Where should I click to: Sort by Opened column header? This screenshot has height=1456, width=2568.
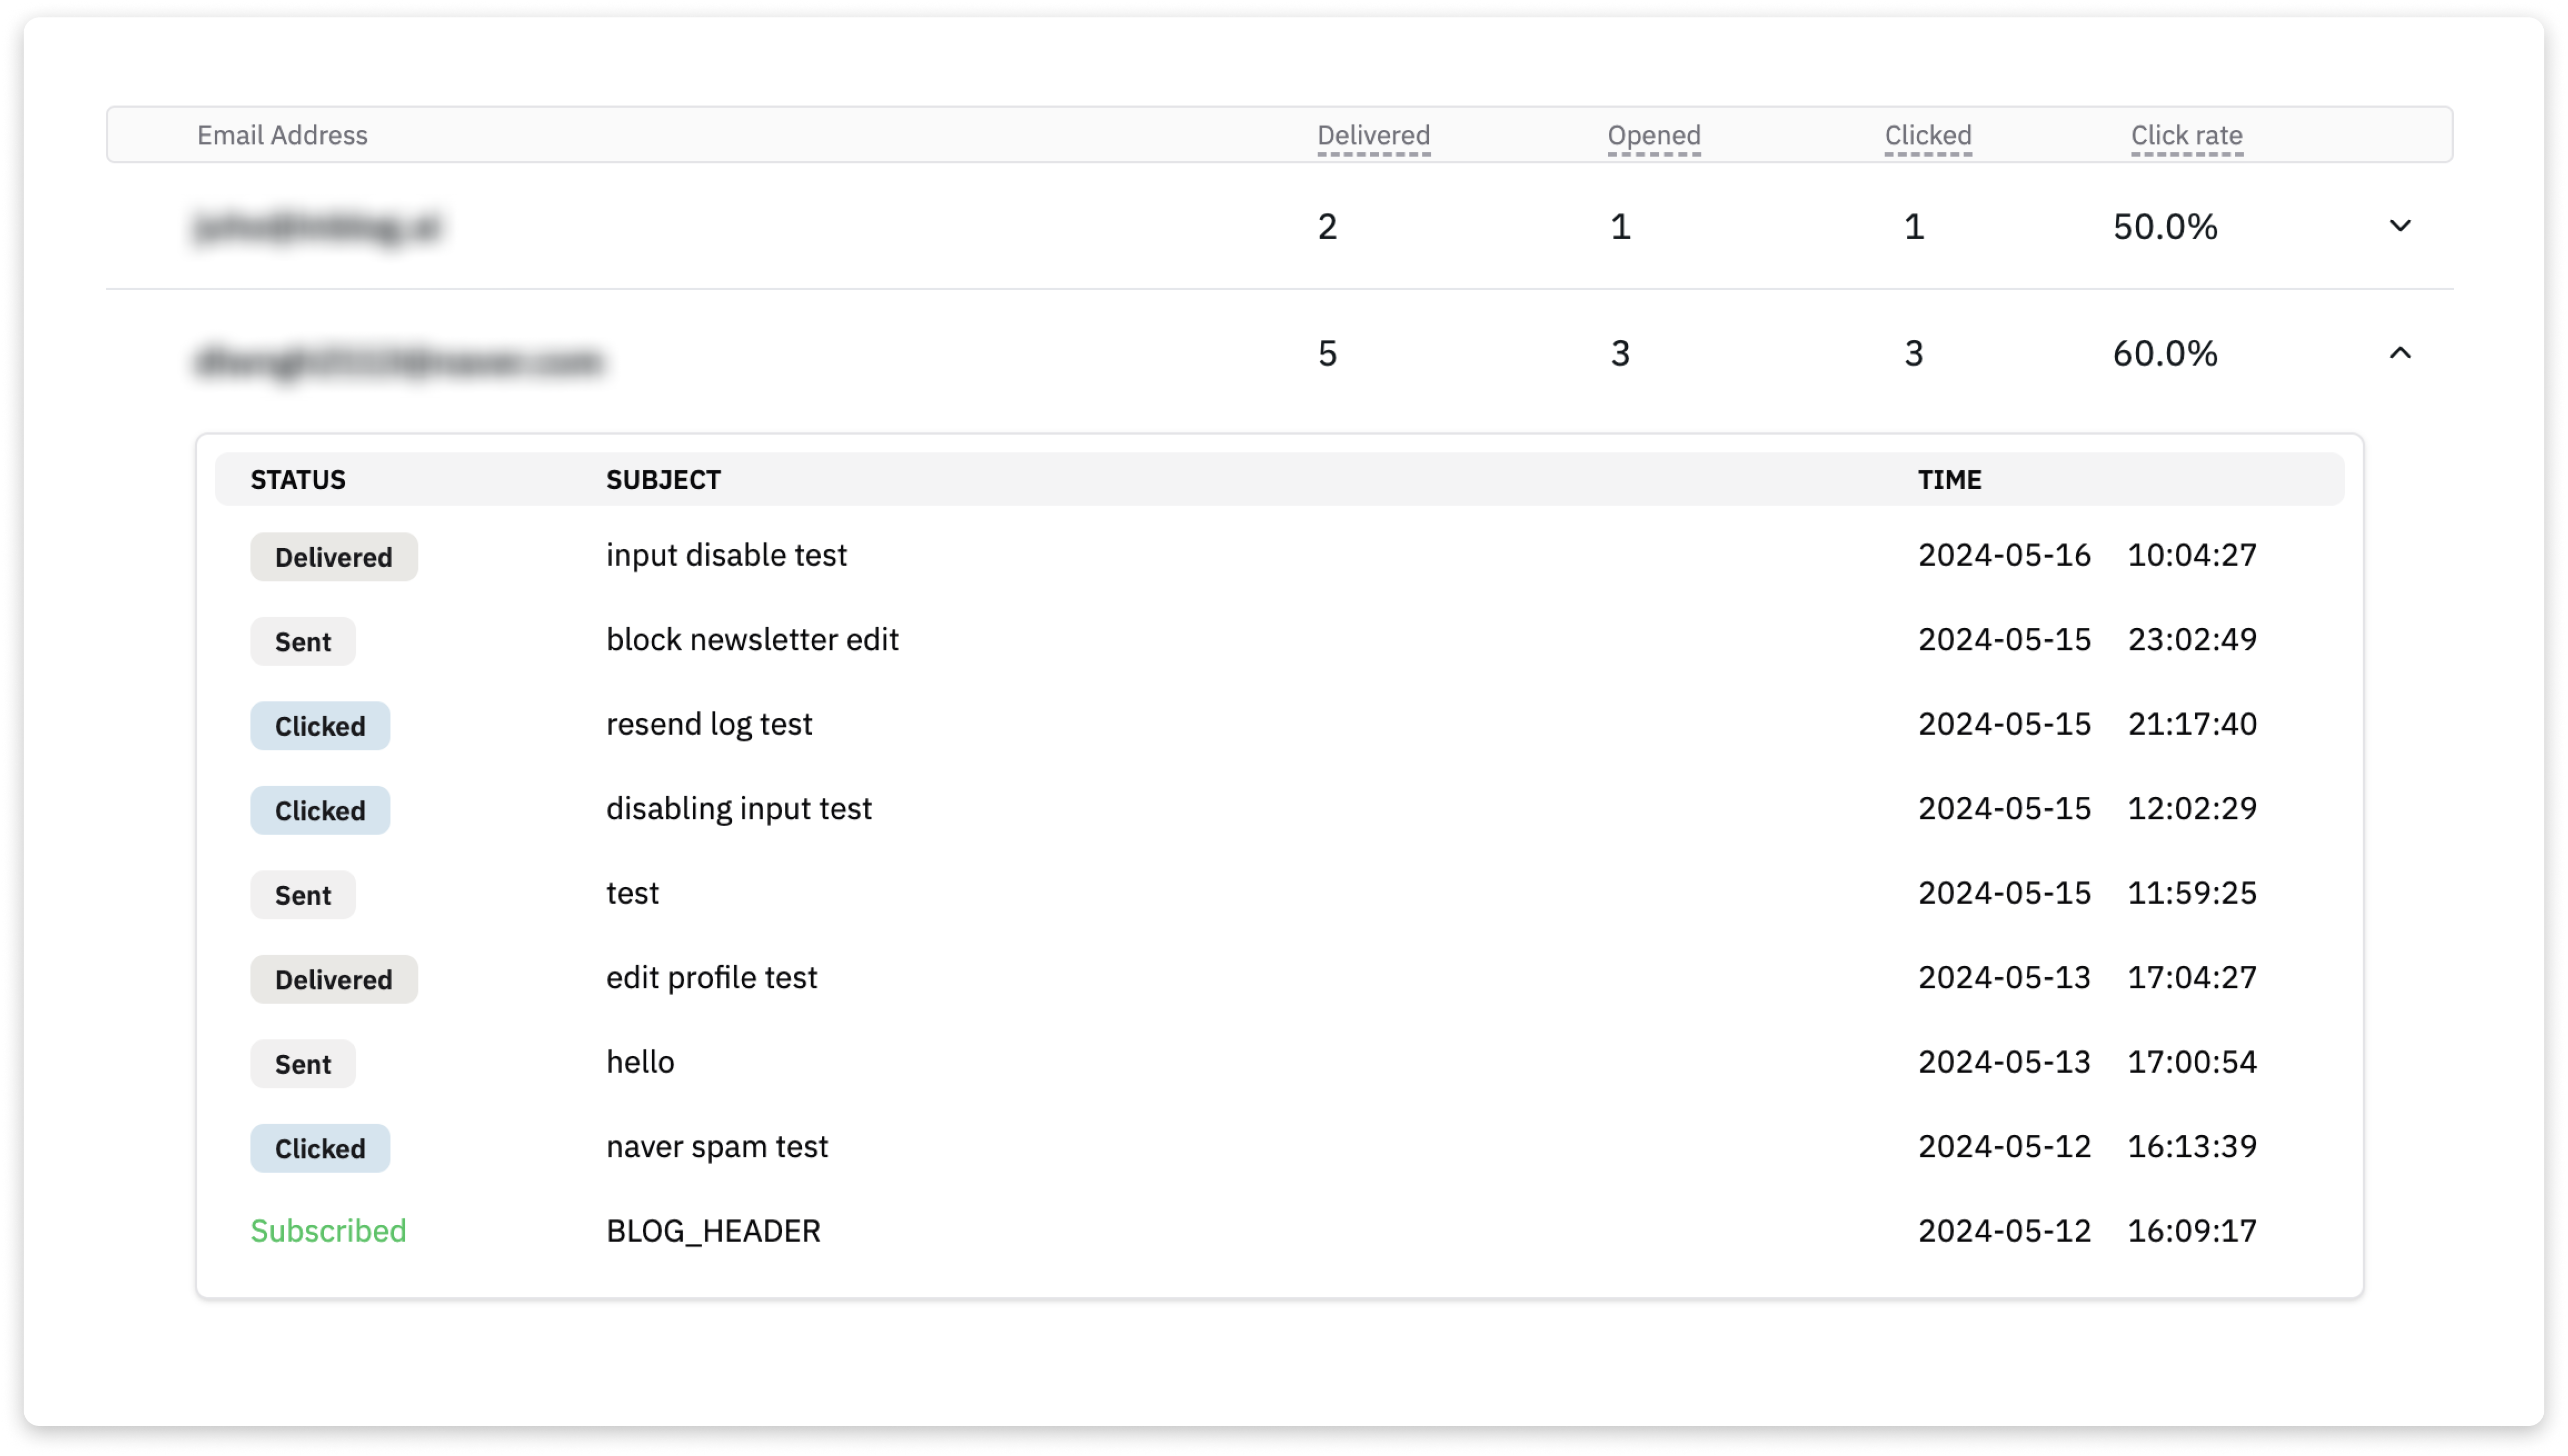click(1653, 135)
